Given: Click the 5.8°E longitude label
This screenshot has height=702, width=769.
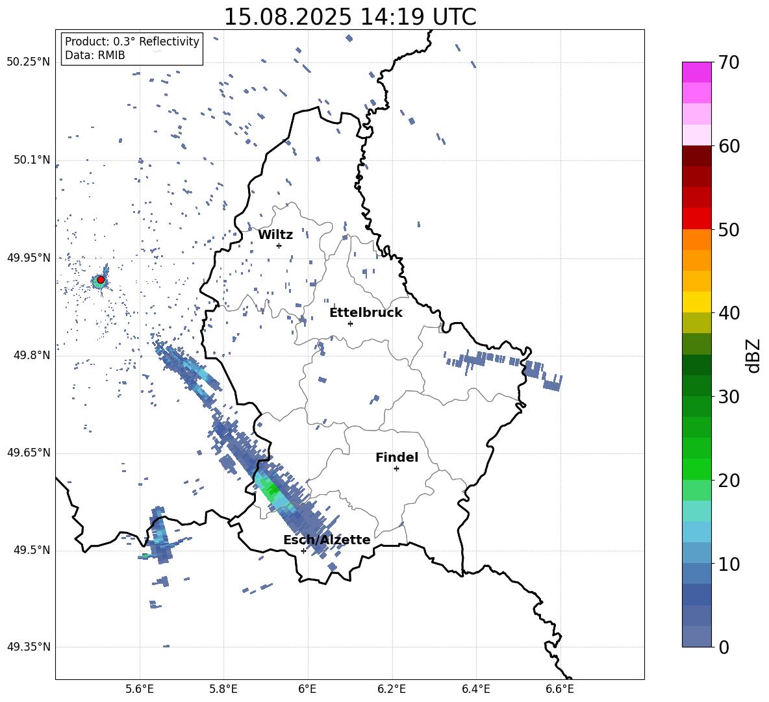Looking at the screenshot, I should (223, 690).
